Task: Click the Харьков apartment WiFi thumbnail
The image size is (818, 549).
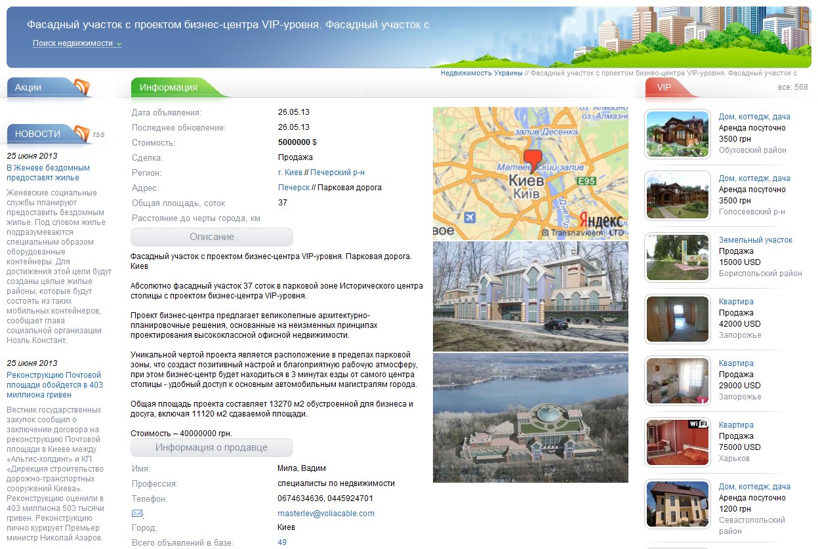Action: [x=678, y=442]
